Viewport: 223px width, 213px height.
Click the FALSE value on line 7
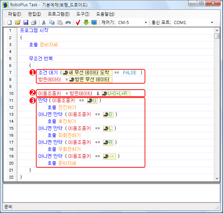coord(130,73)
